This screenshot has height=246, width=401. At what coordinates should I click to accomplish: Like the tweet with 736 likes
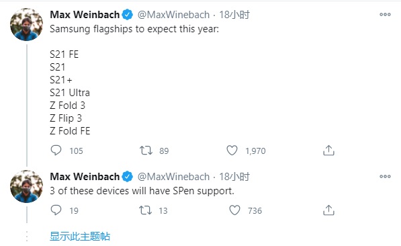pyautogui.click(x=234, y=210)
